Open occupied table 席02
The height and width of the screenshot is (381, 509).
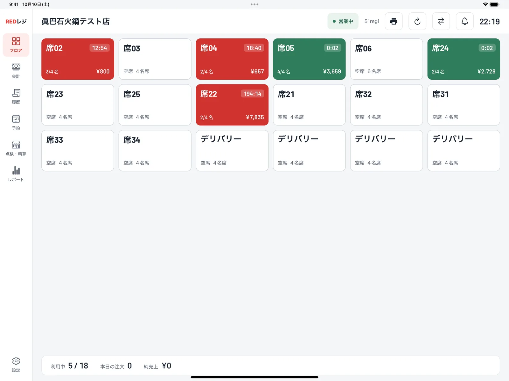coord(78,59)
